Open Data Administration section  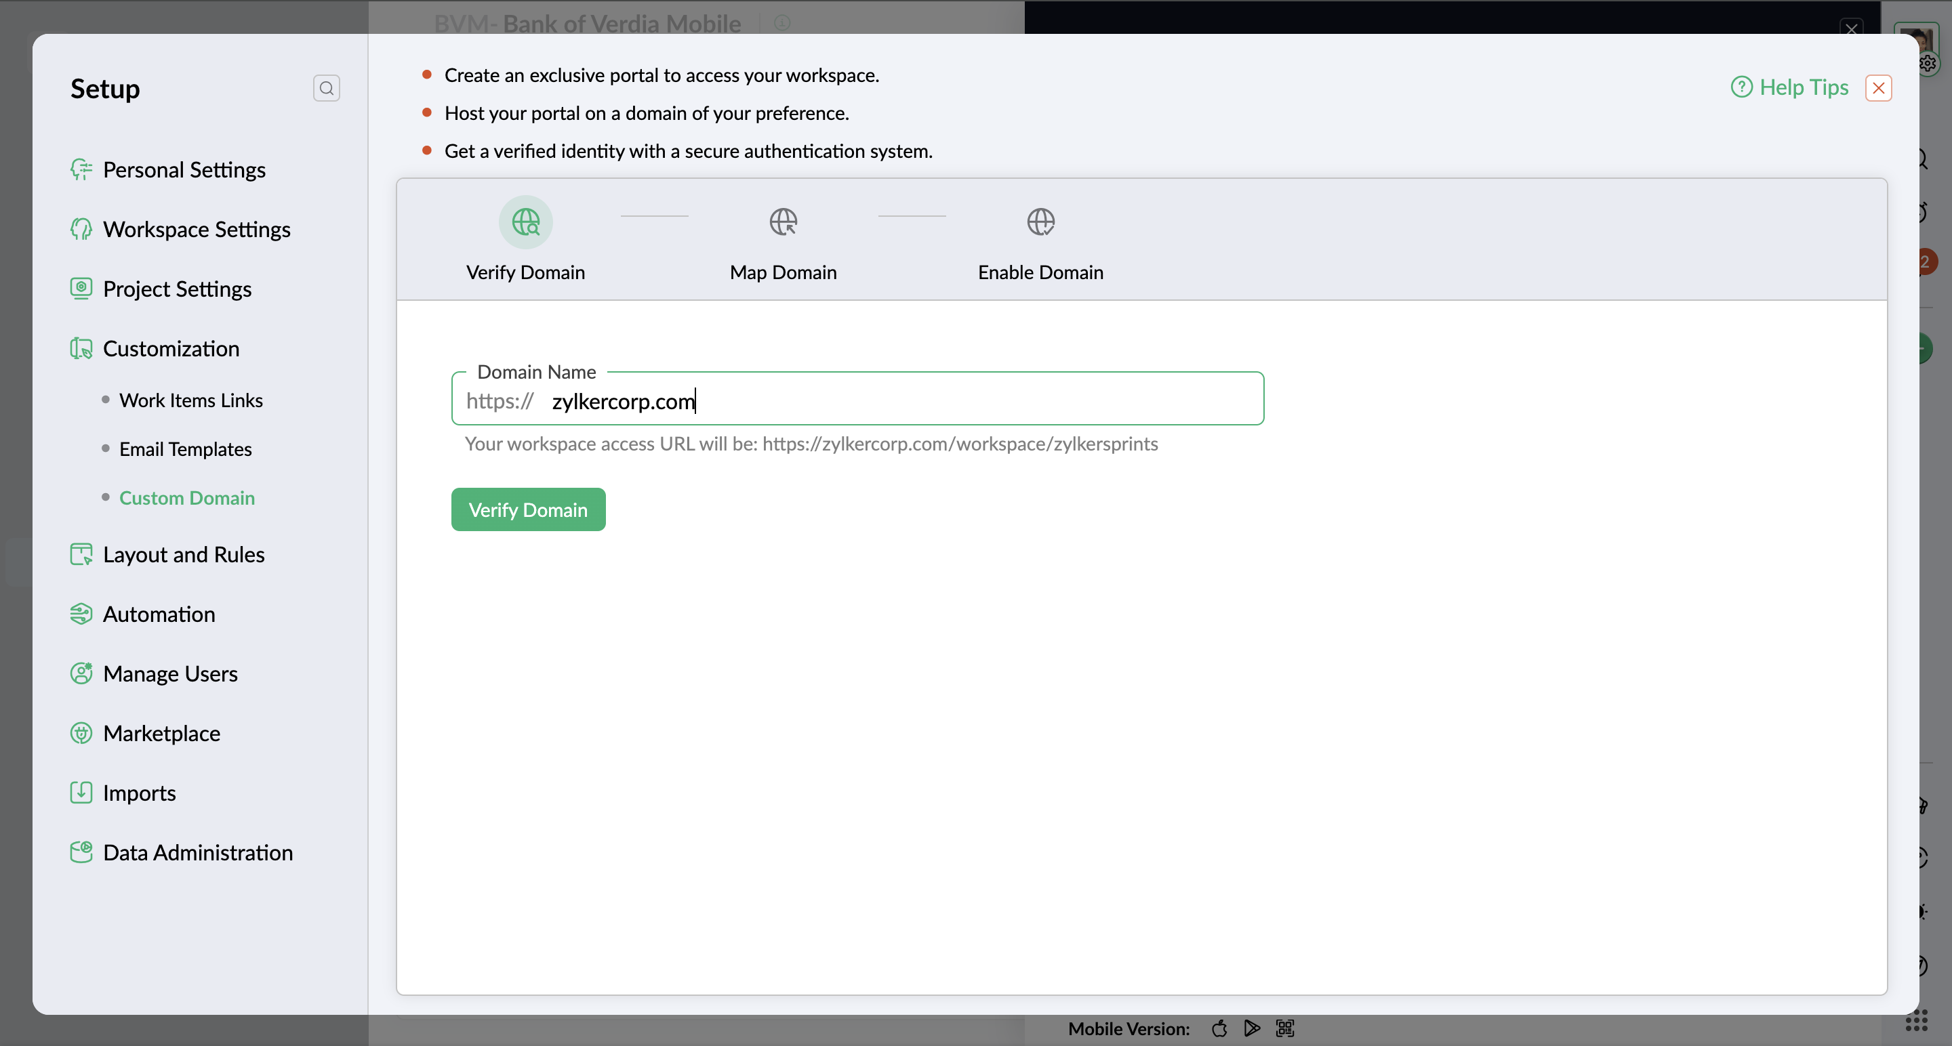(x=197, y=852)
